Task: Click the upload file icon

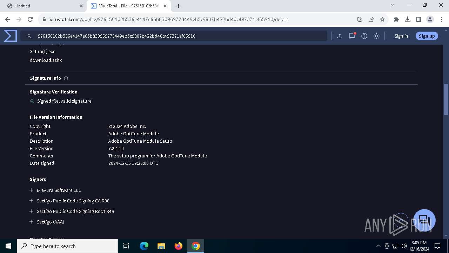Action: [340, 36]
